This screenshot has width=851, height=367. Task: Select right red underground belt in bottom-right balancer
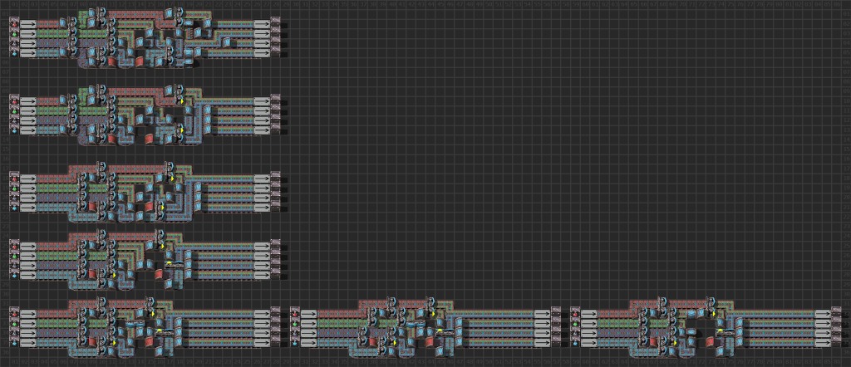[x=711, y=343]
